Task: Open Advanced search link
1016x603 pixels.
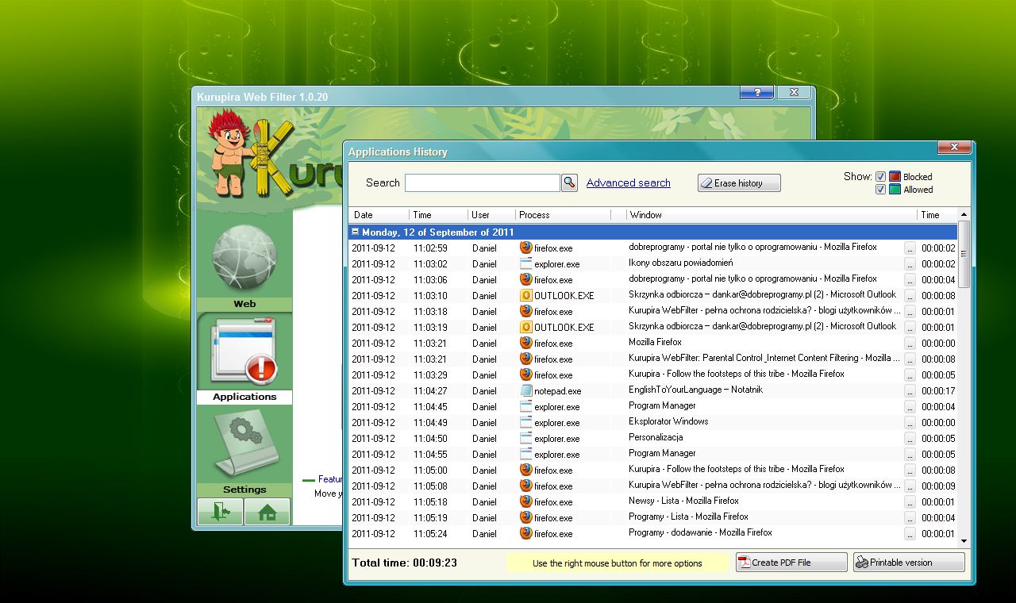Action: point(628,183)
